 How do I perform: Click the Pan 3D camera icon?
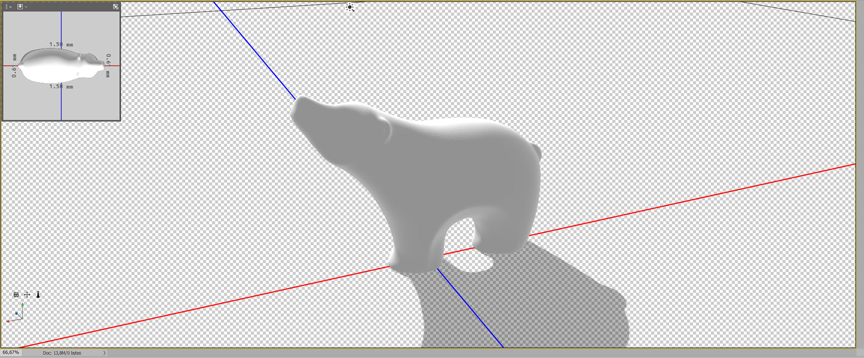tap(27, 295)
